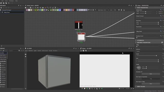
Task: Click the histogram icon in 2D View bottom bar
Action: click(x=97, y=89)
